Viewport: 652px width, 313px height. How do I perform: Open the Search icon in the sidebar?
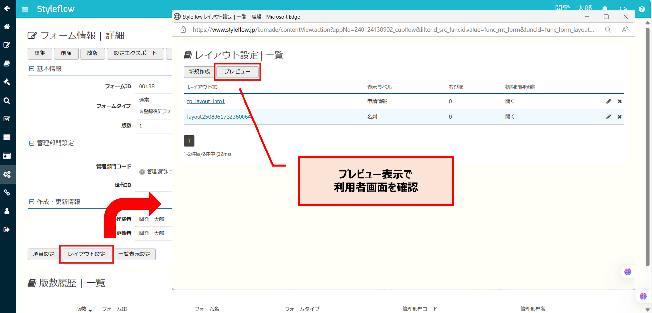(x=7, y=101)
